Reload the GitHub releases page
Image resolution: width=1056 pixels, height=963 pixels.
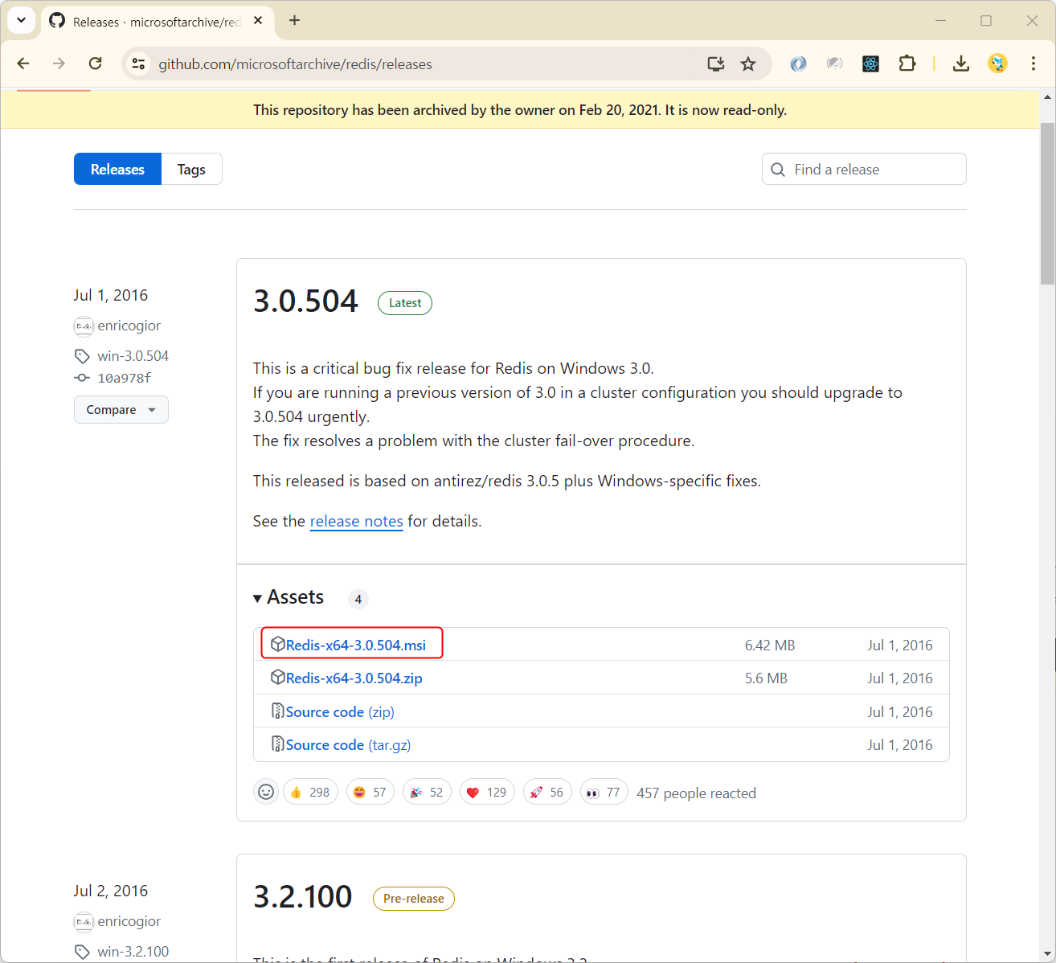pos(95,64)
